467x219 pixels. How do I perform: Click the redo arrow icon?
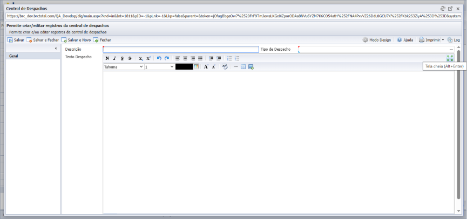click(167, 58)
